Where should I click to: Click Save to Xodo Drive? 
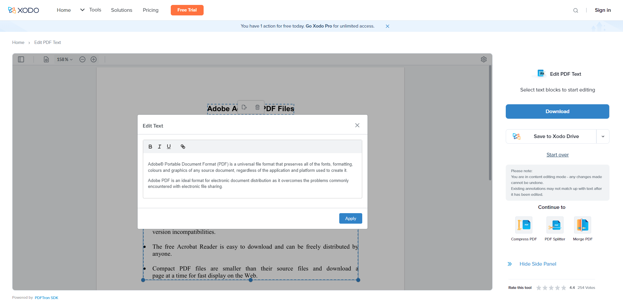click(551, 136)
